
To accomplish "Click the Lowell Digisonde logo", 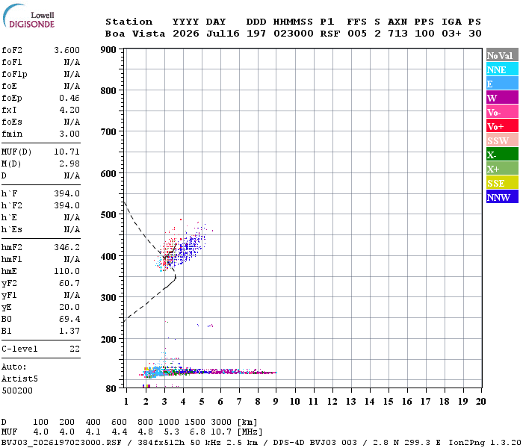I will point(28,16).
